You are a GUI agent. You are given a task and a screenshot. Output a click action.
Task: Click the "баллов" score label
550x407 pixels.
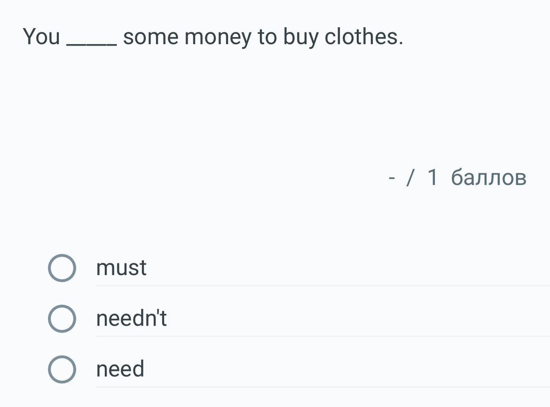[x=488, y=178]
